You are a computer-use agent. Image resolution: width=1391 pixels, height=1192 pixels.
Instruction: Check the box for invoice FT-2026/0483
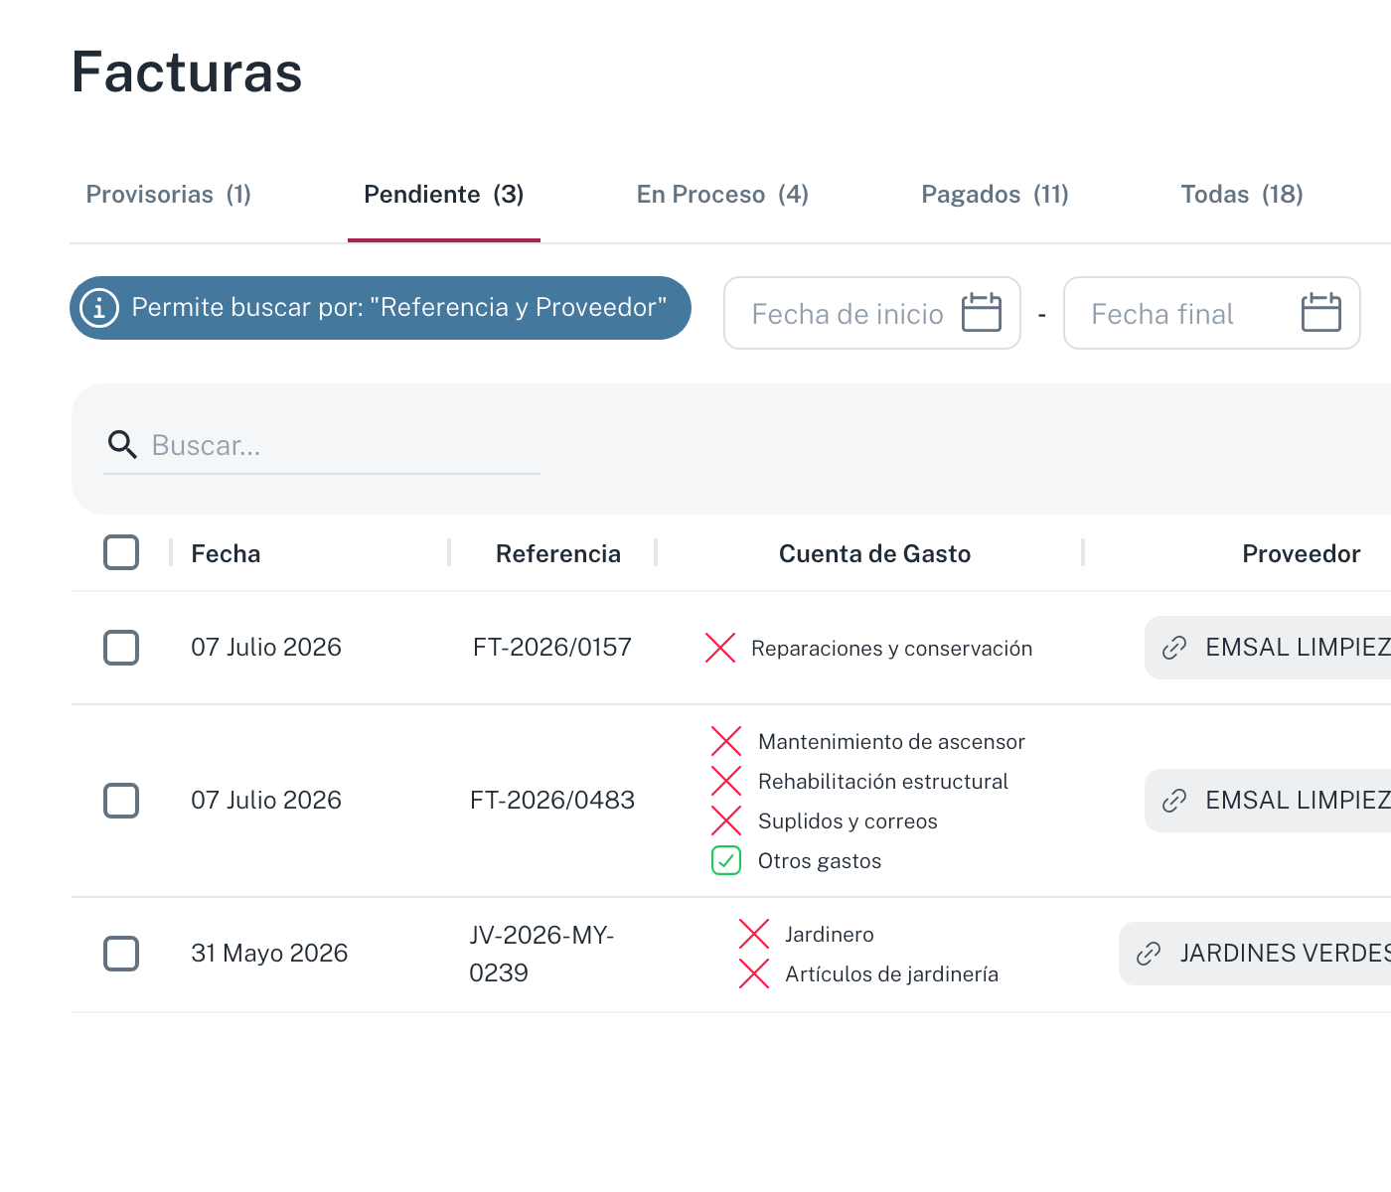[x=121, y=801]
